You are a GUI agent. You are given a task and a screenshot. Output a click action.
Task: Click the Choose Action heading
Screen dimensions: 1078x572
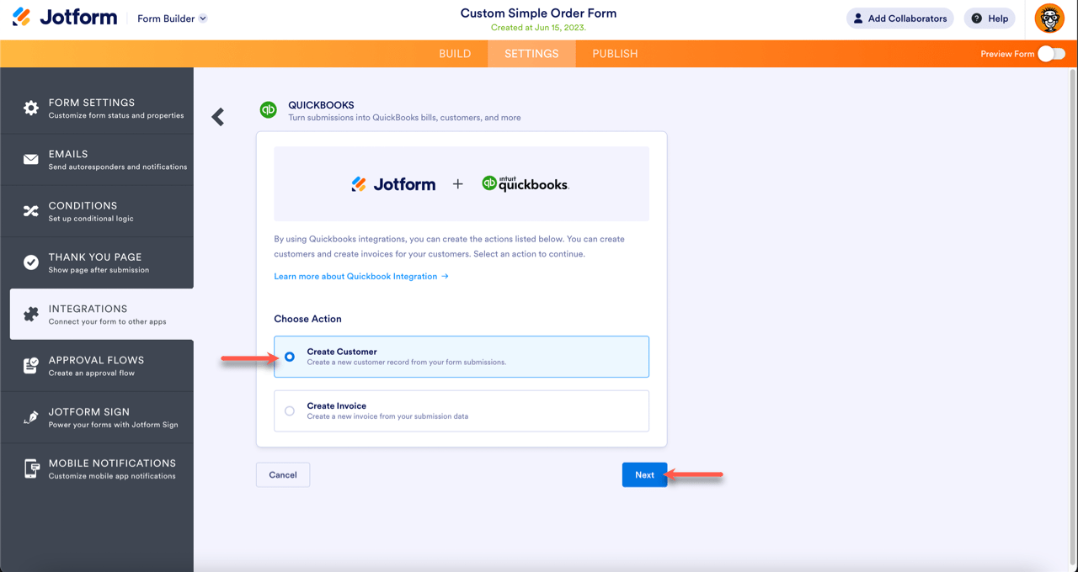(307, 319)
